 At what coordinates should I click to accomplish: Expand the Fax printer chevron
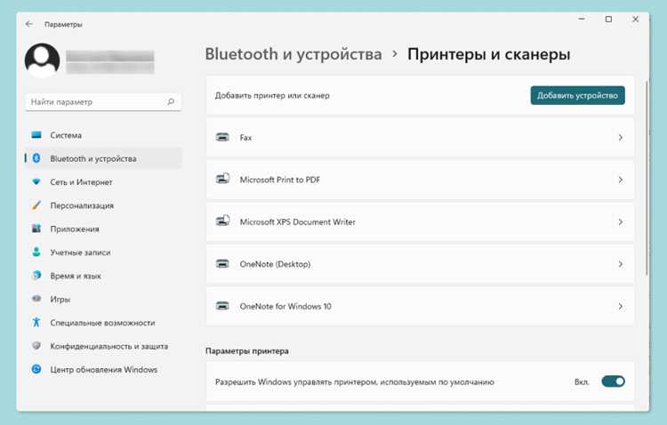(621, 138)
